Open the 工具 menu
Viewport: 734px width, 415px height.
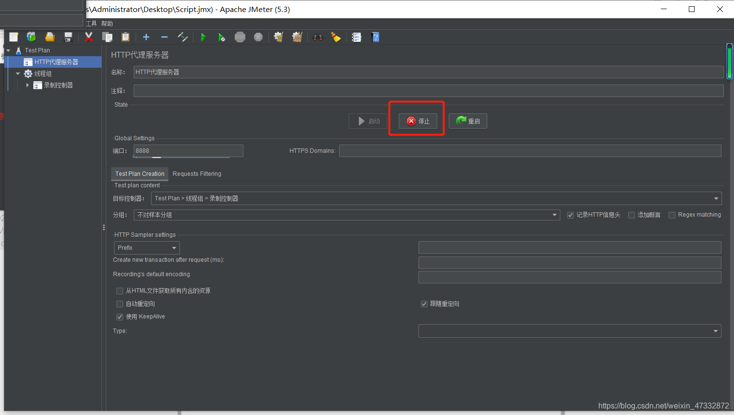(91, 24)
